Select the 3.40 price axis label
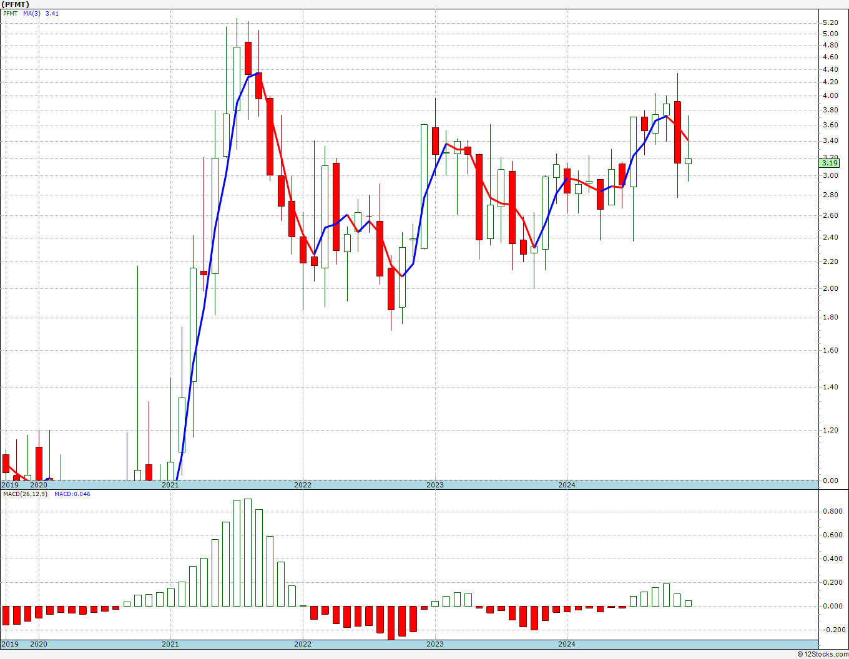 (x=830, y=140)
